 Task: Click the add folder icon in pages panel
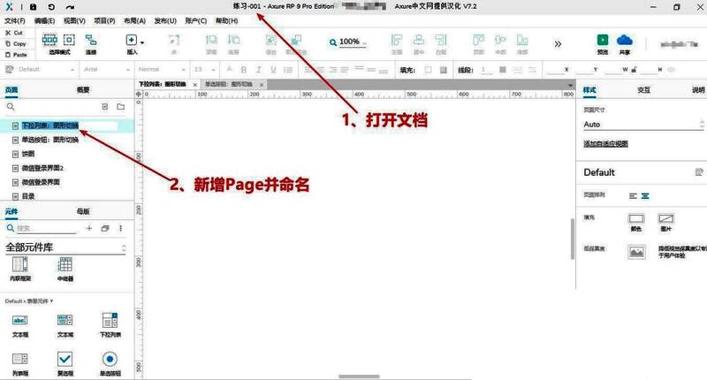pos(121,106)
